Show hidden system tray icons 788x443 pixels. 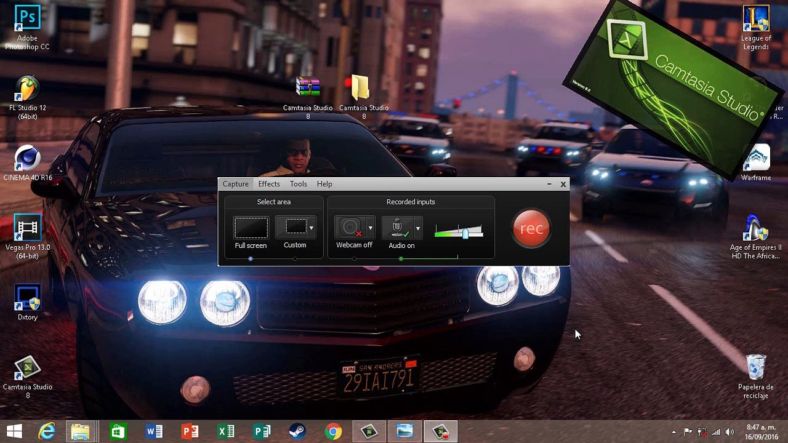(x=674, y=432)
